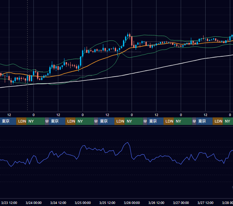Select the NY session block spanning 3/25 00:00

click(x=85, y=121)
